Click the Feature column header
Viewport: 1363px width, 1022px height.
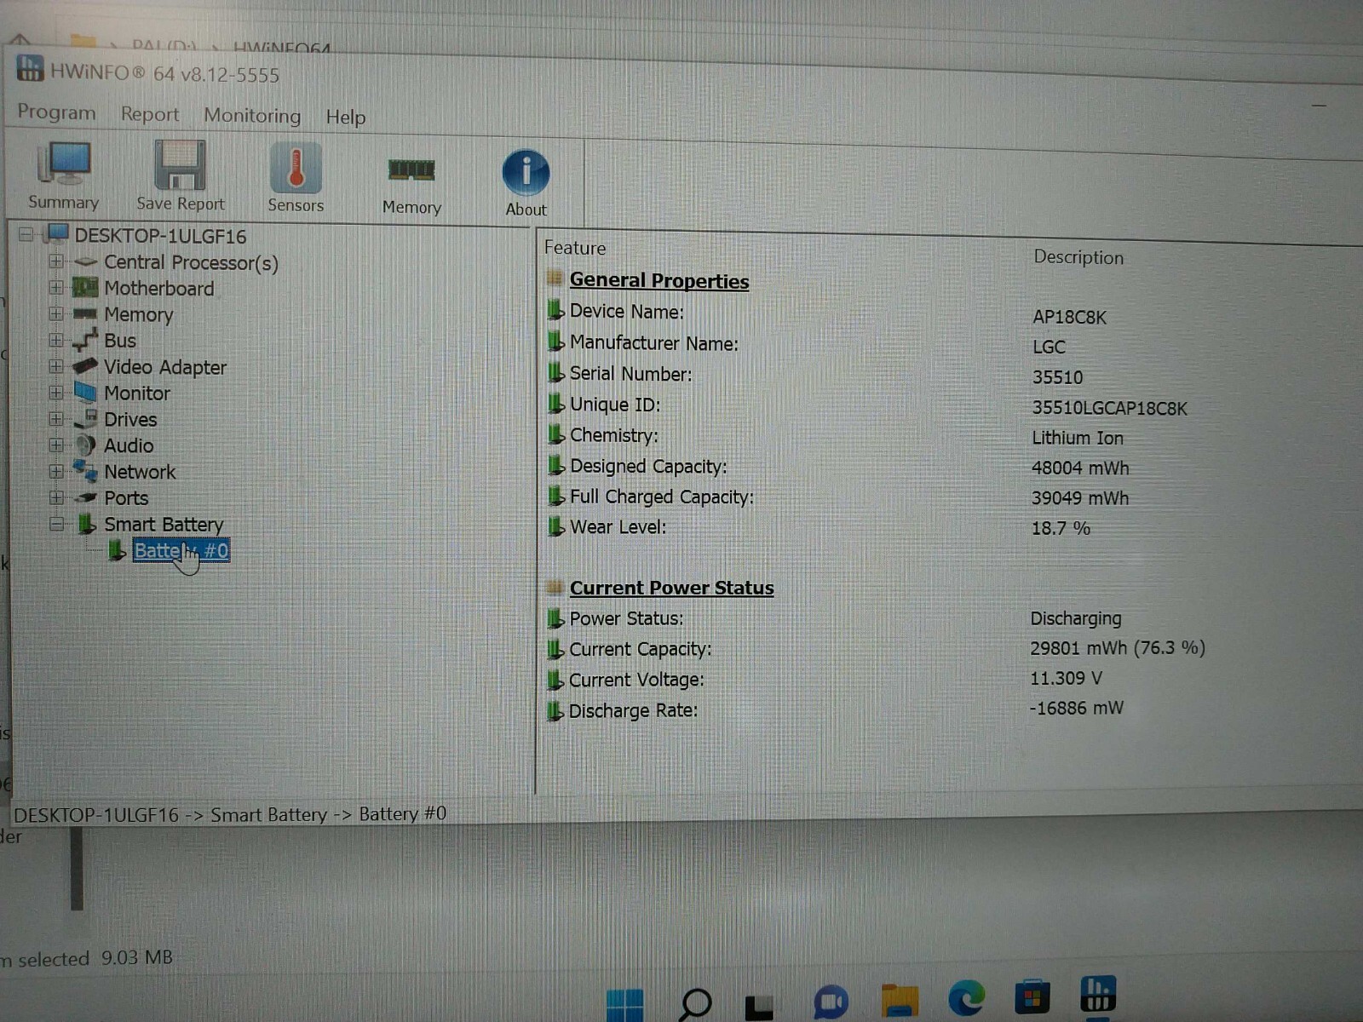(x=575, y=248)
